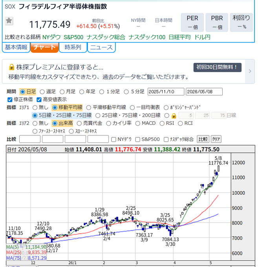Select RCI indicator radio

coord(180,123)
